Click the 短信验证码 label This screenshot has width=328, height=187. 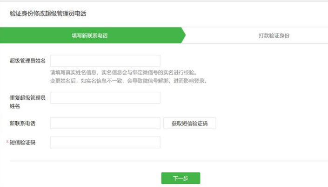[x=22, y=143]
